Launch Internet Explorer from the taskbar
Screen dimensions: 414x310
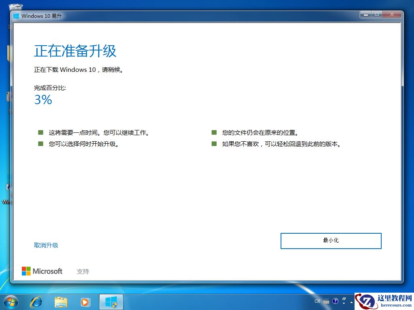[36, 302]
